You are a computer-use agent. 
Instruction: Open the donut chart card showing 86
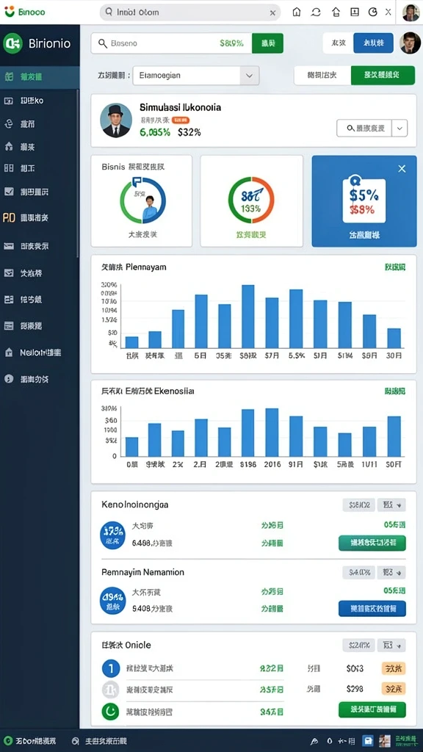pos(251,200)
